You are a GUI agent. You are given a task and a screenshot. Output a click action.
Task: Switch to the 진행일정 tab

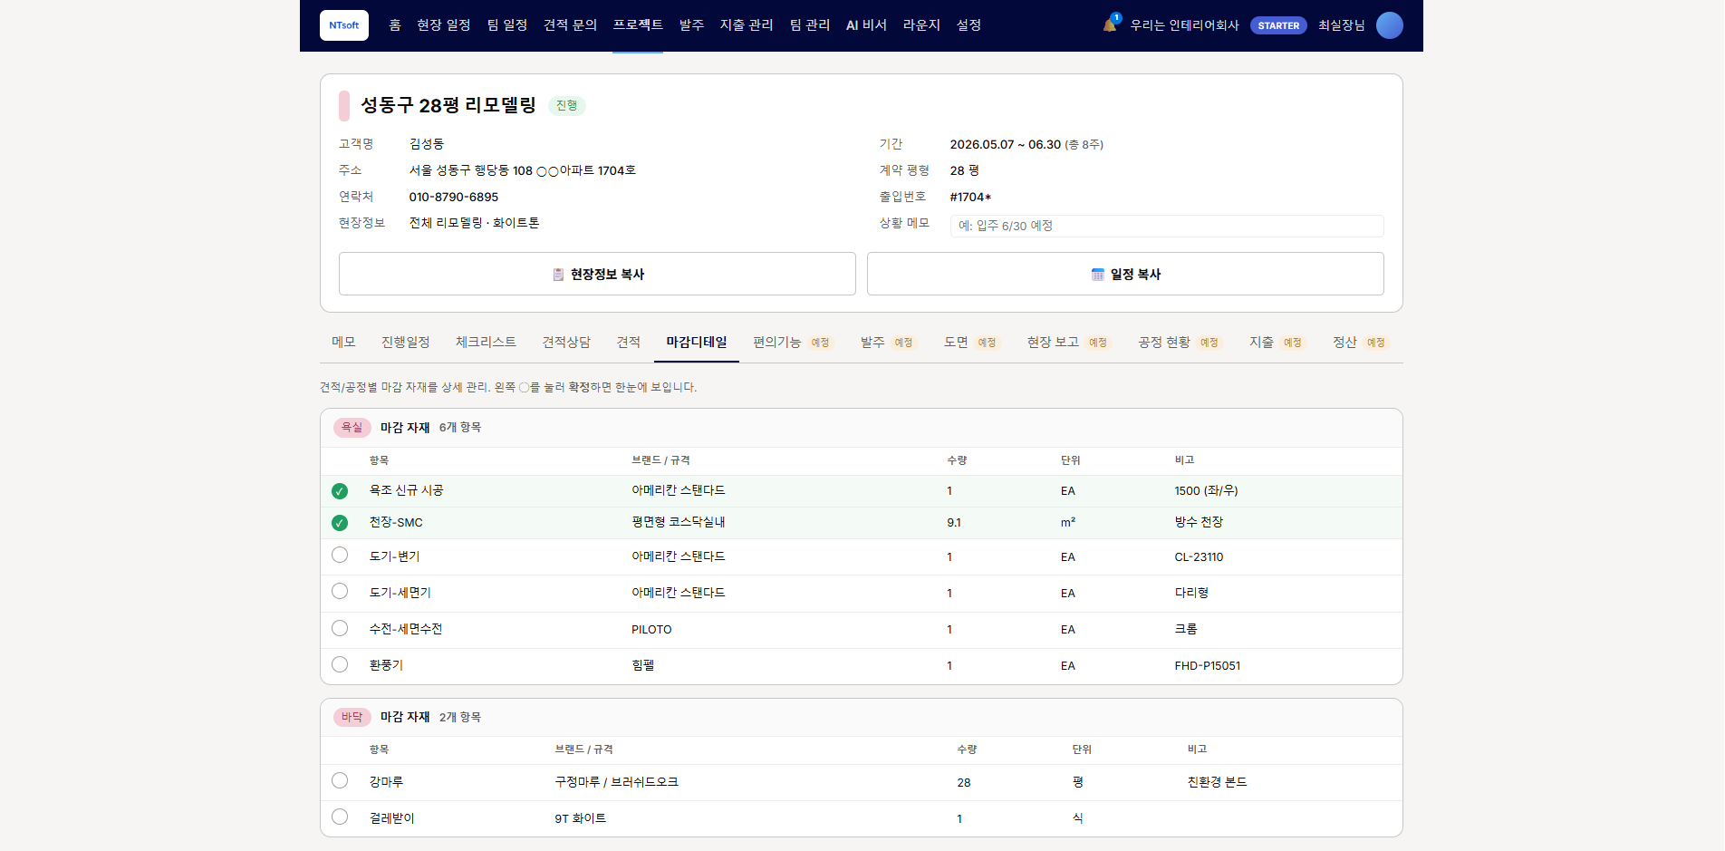coord(405,342)
